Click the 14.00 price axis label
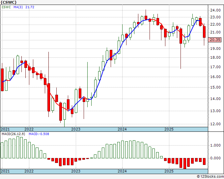The image size is (224, 179). tap(215, 99)
